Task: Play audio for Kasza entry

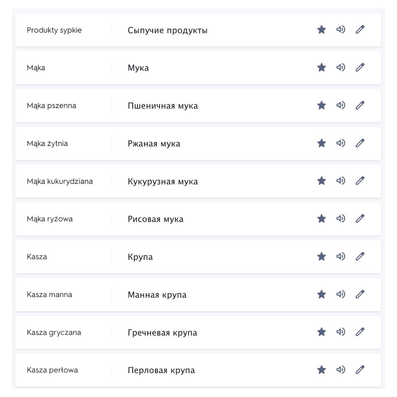Action: click(340, 256)
